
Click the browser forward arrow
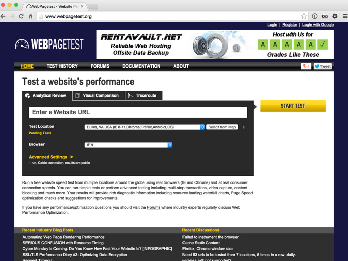(12, 16)
